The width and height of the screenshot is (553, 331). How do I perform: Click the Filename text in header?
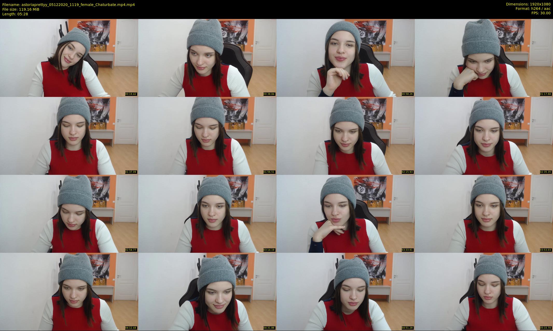point(68,5)
